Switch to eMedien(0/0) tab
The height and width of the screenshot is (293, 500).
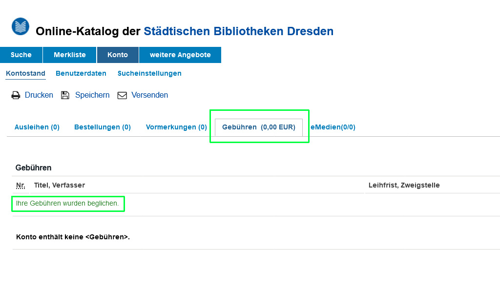(x=333, y=127)
